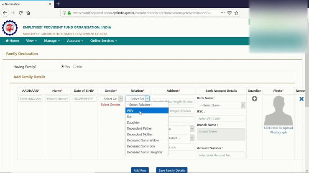Click Here To Upload Photograph link
This screenshot has height=173, width=309.
click(278, 130)
